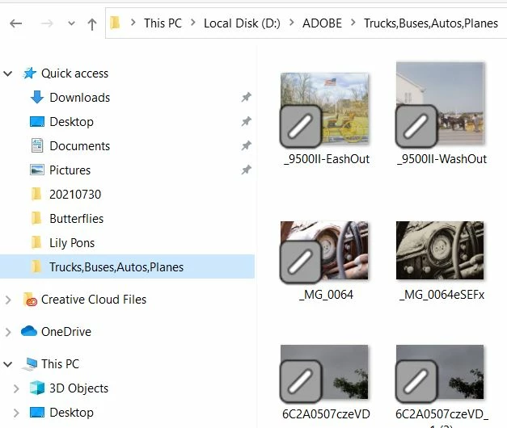Open the Lily Pons folder

click(72, 243)
